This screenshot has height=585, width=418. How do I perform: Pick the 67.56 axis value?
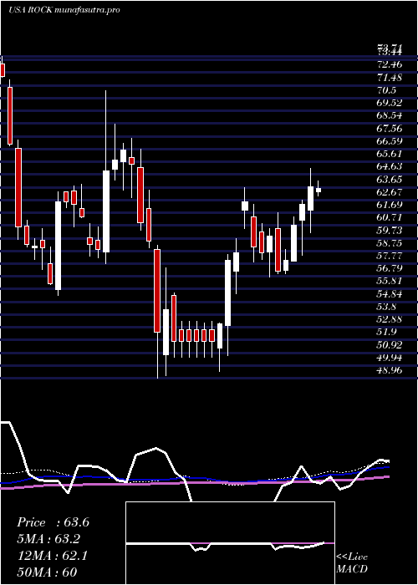click(x=390, y=129)
